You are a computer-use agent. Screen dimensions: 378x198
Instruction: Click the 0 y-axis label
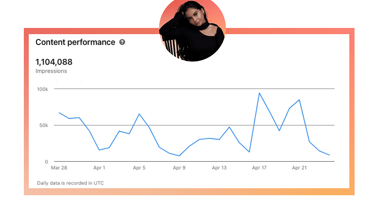pos(46,162)
